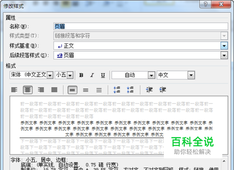234x170 pixels.
Task: Click 页眉 in following paragraph style box
Action: coord(69,55)
